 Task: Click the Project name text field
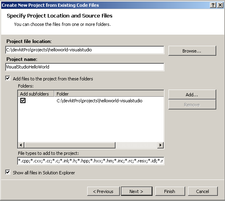[85, 67]
